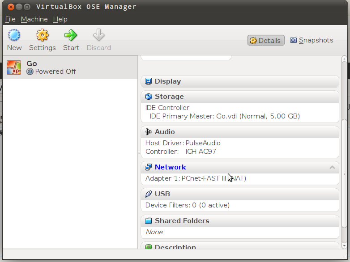Open the File menu
This screenshot has height=262, width=350.
(10, 19)
